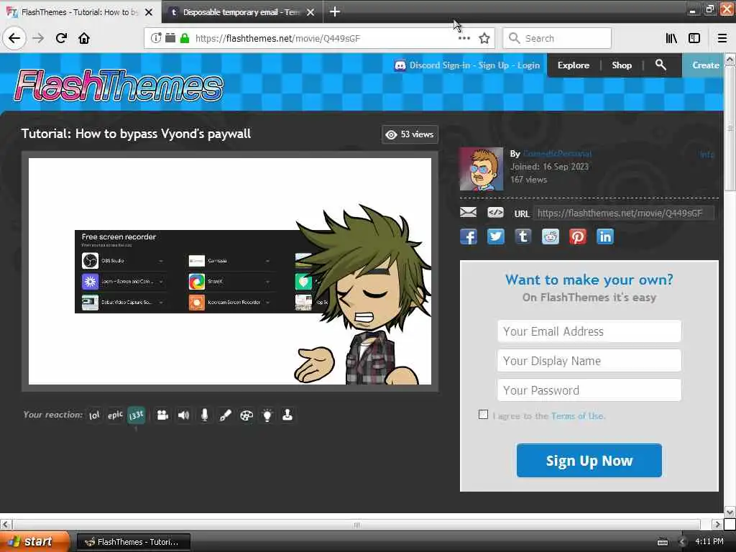
Task: React with the stamp icon
Action: (287, 415)
